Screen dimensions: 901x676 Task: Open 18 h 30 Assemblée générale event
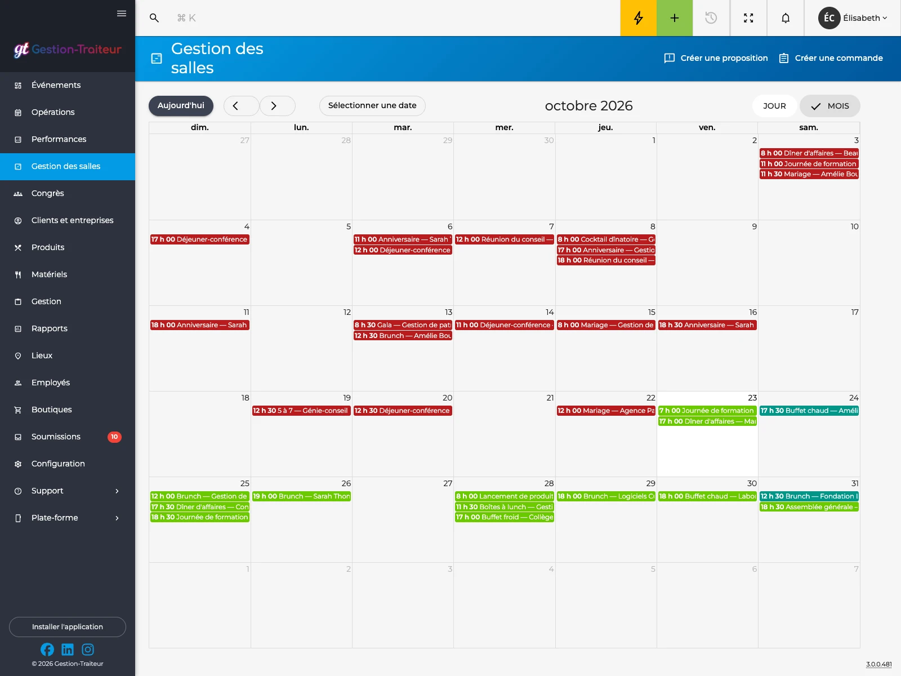tap(809, 507)
